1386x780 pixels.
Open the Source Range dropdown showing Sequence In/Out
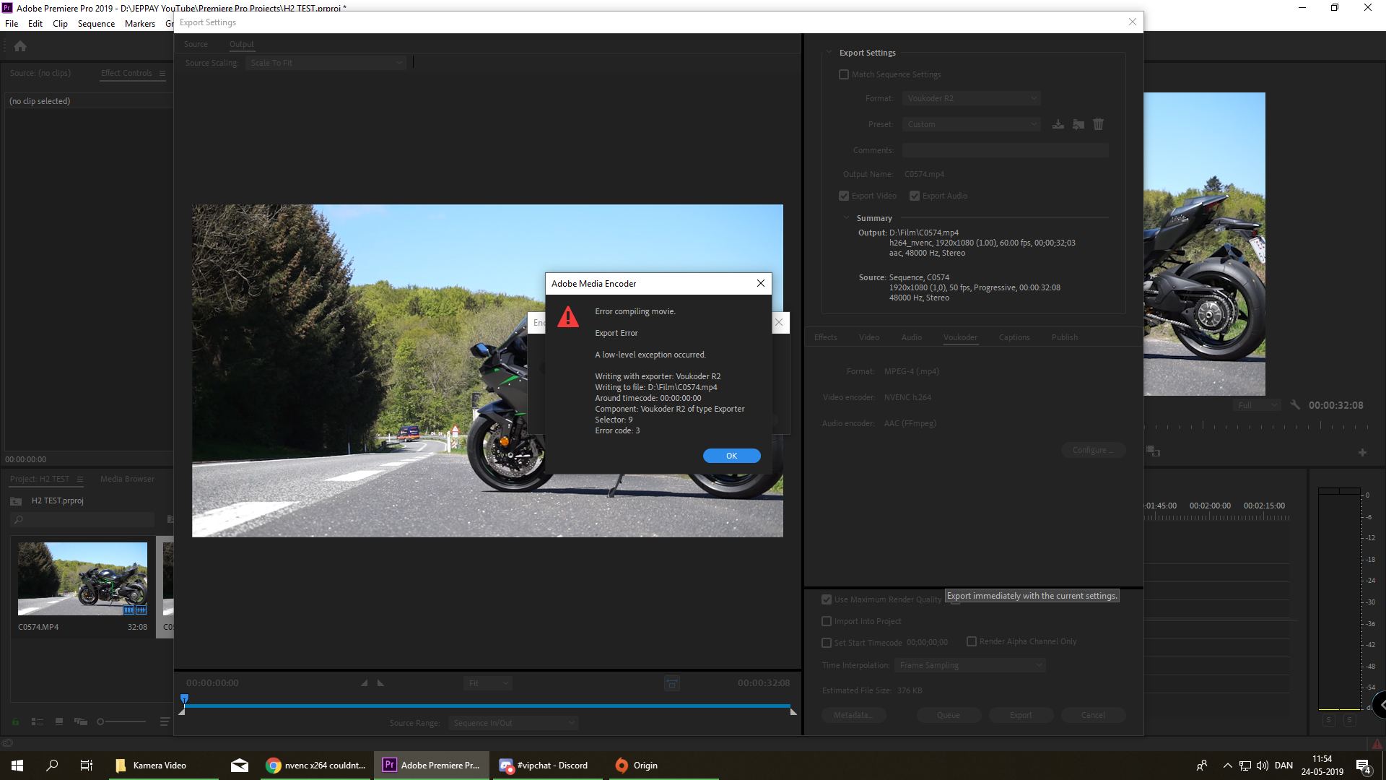513,723
